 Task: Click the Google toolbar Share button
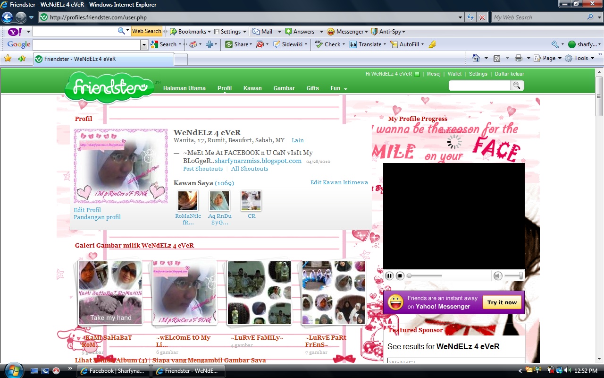pos(237,44)
